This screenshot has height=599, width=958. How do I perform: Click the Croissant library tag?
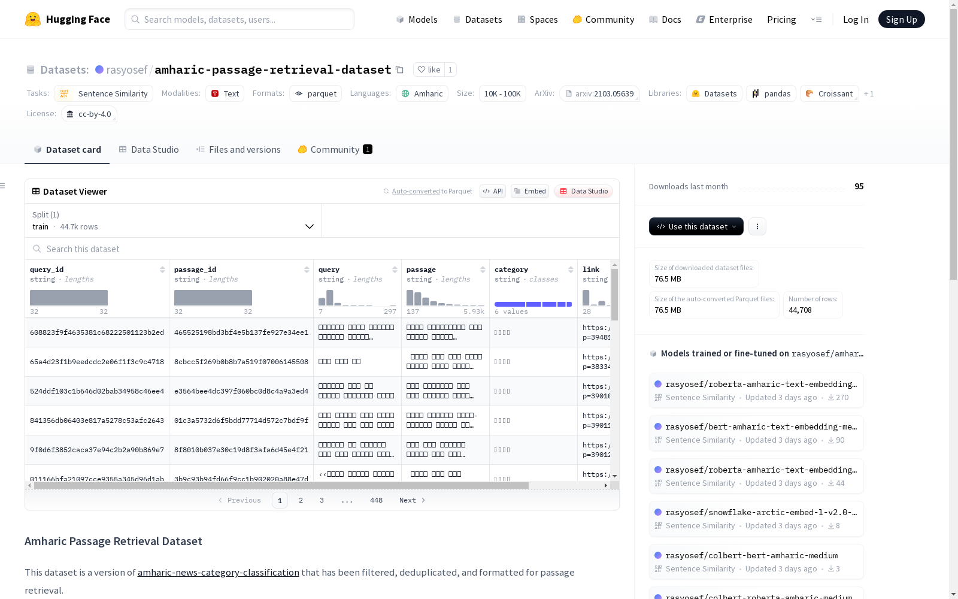pyautogui.click(x=829, y=93)
